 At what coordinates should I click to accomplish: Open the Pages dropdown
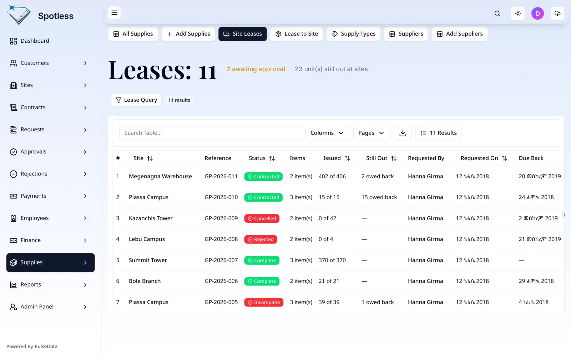(372, 133)
